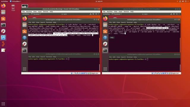This screenshot has height=107, width=190.
Task: Open View menu of the ue VM VirtualBox window
Action: pyautogui.click(x=115, y=12)
